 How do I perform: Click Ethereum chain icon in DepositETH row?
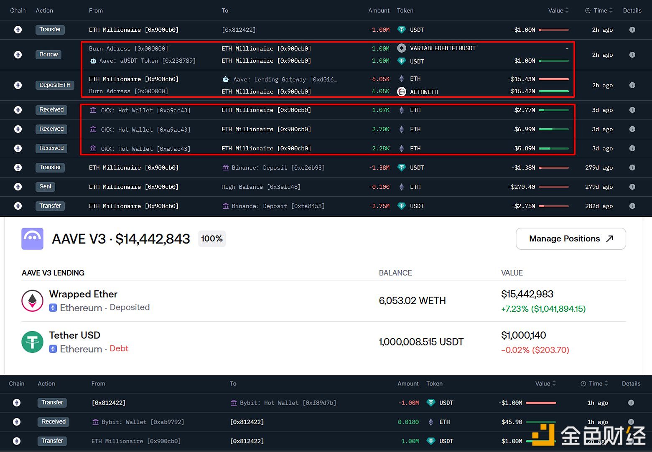pyautogui.click(x=18, y=85)
